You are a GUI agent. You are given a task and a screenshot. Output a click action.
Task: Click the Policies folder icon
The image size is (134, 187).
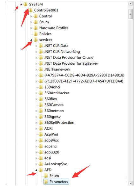tap(36, 34)
